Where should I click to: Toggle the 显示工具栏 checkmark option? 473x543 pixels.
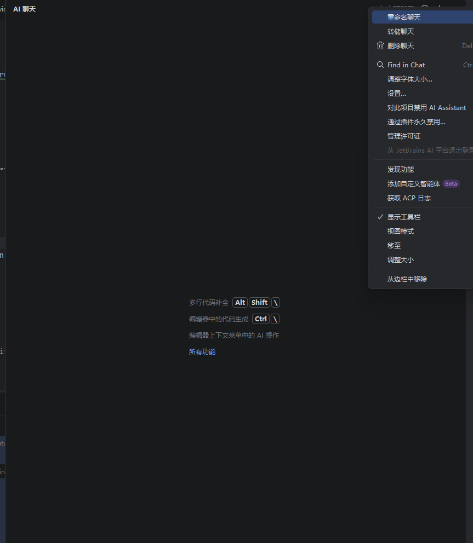click(x=404, y=217)
